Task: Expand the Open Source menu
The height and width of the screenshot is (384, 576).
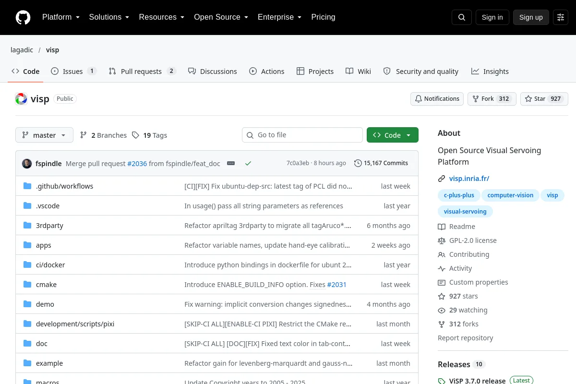Action: [x=221, y=17]
